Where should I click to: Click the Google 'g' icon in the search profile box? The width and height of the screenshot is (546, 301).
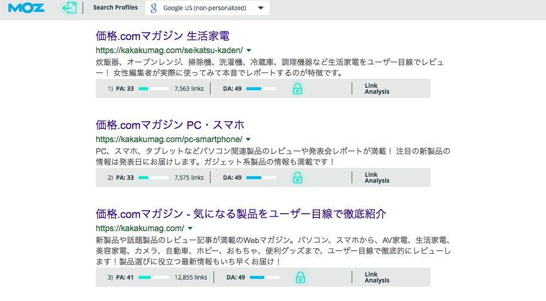(x=154, y=8)
